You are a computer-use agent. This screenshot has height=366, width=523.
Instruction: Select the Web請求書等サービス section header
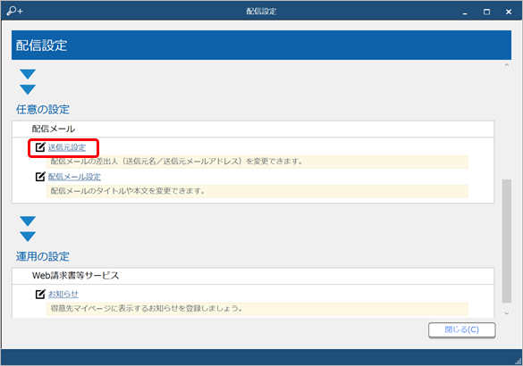(253, 276)
